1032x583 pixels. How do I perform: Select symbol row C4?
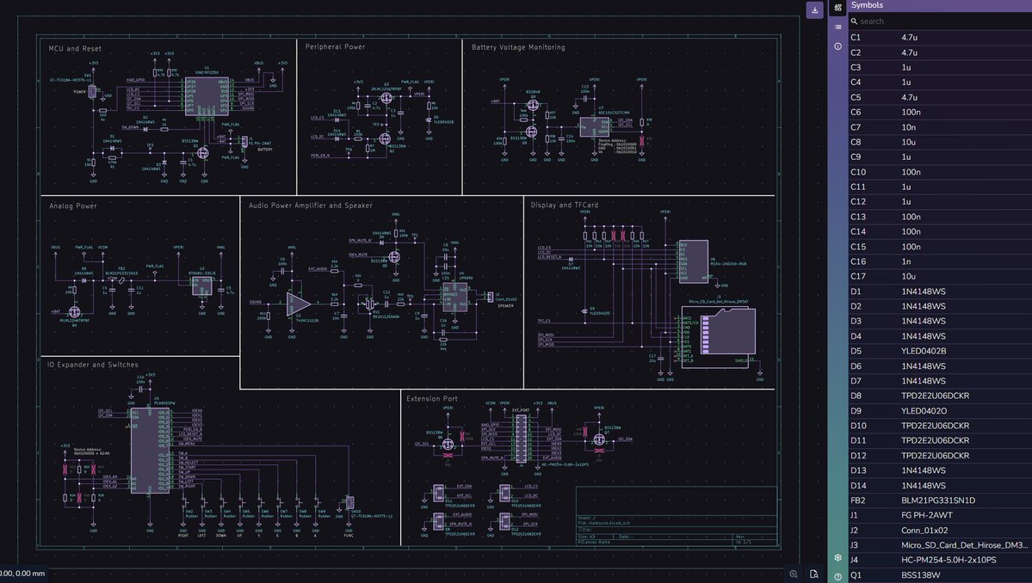[941, 83]
